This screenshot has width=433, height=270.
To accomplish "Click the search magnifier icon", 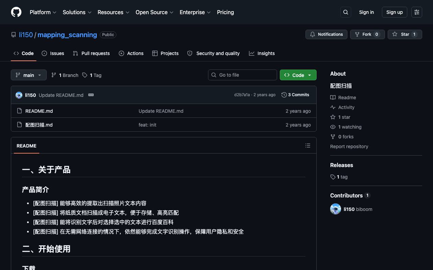I will tap(346, 12).
